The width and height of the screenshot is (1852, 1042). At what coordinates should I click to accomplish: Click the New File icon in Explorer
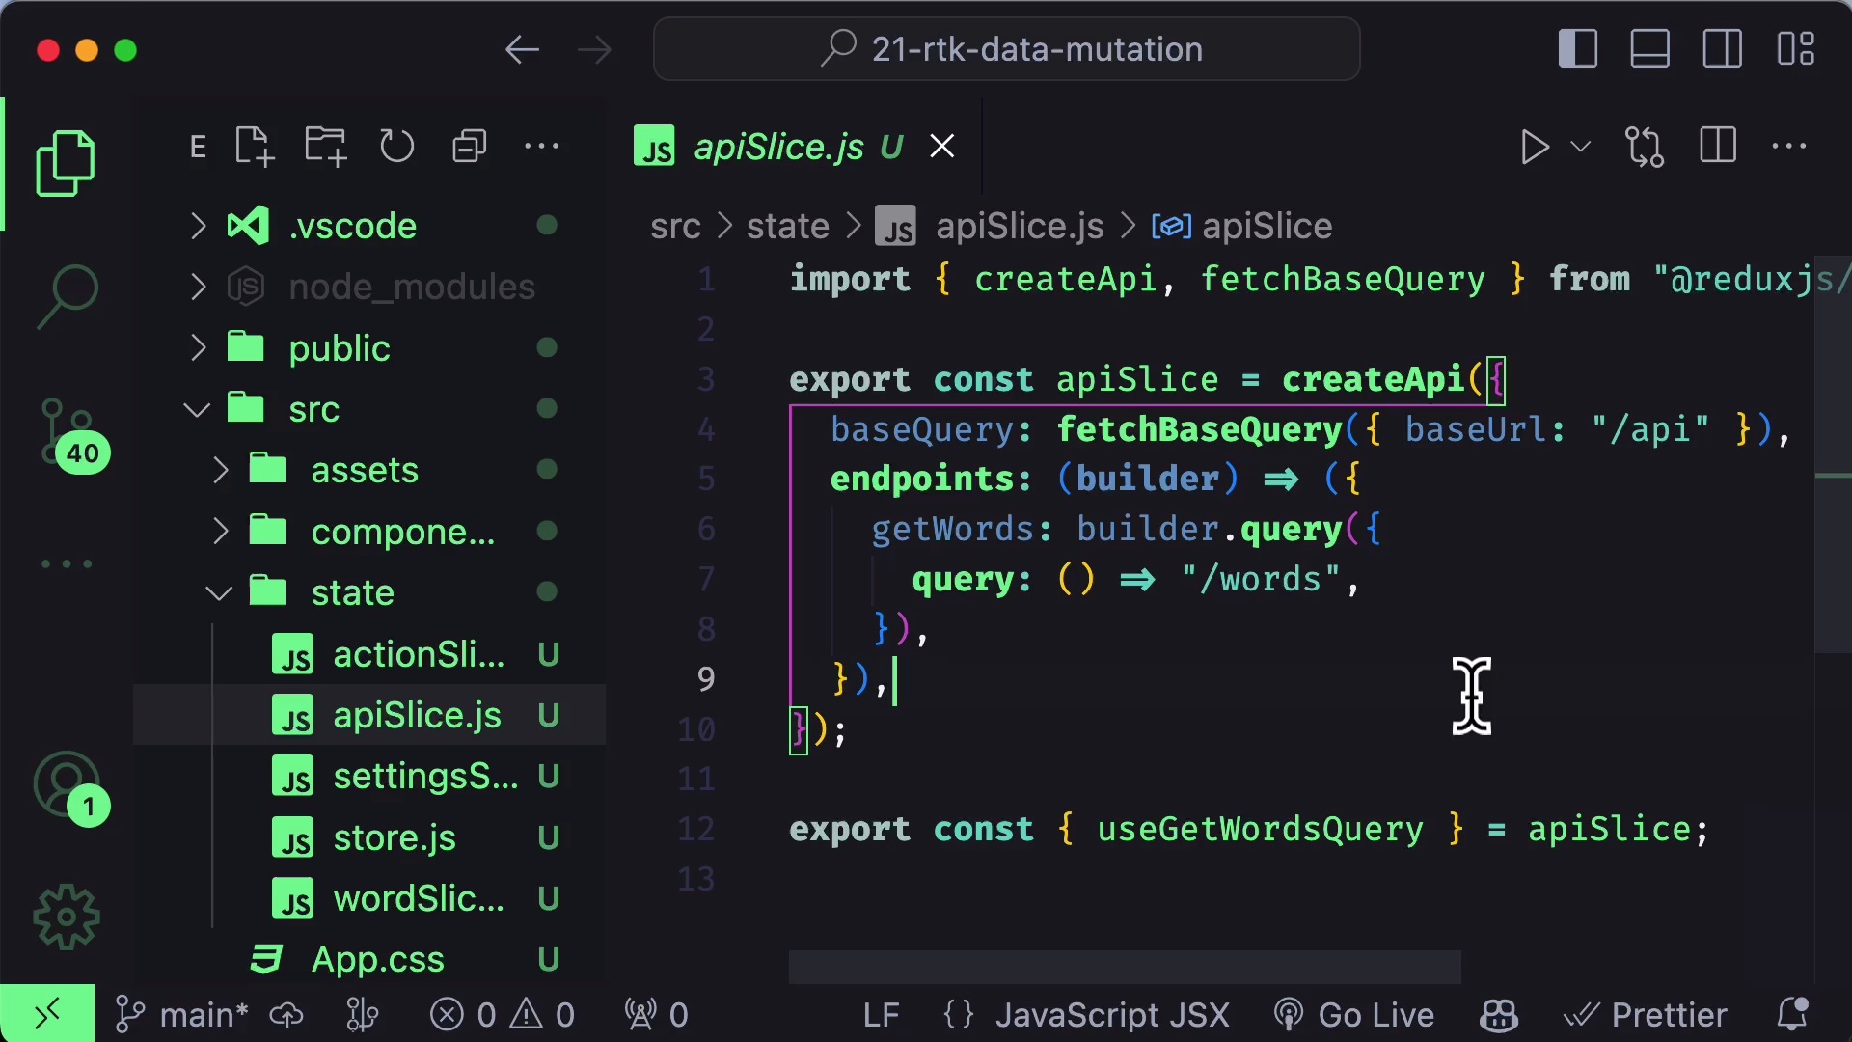253,146
